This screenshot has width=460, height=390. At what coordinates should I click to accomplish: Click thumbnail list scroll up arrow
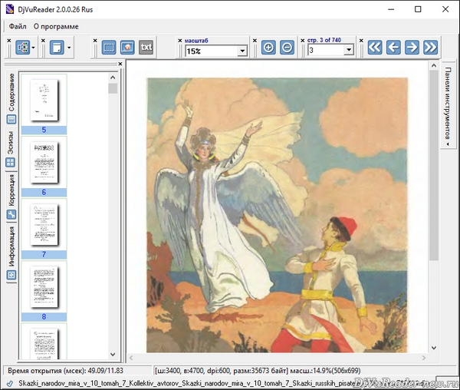pyautogui.click(x=113, y=78)
